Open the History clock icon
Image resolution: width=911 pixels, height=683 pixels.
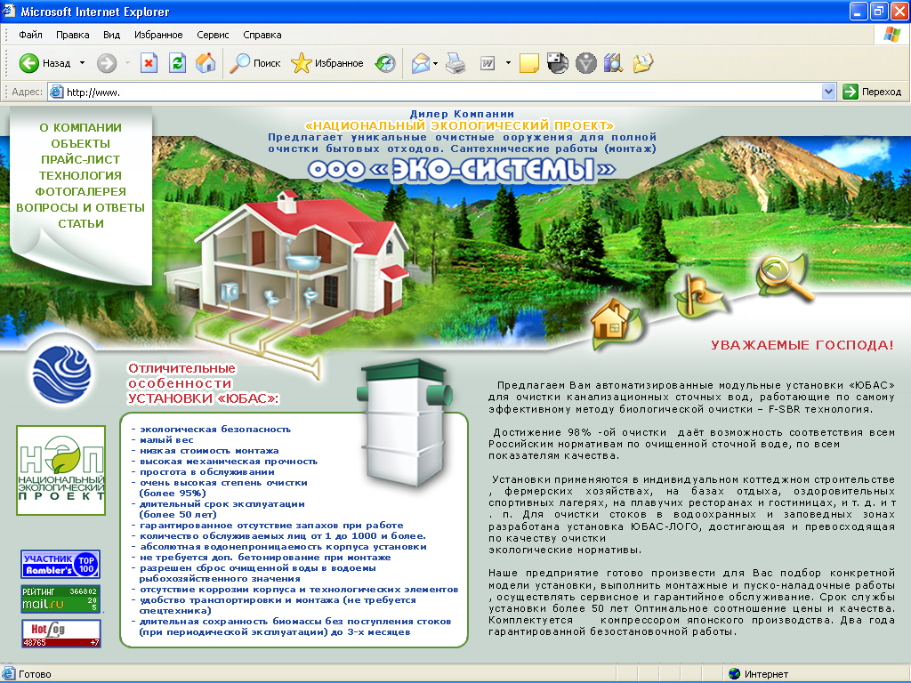[x=385, y=63]
